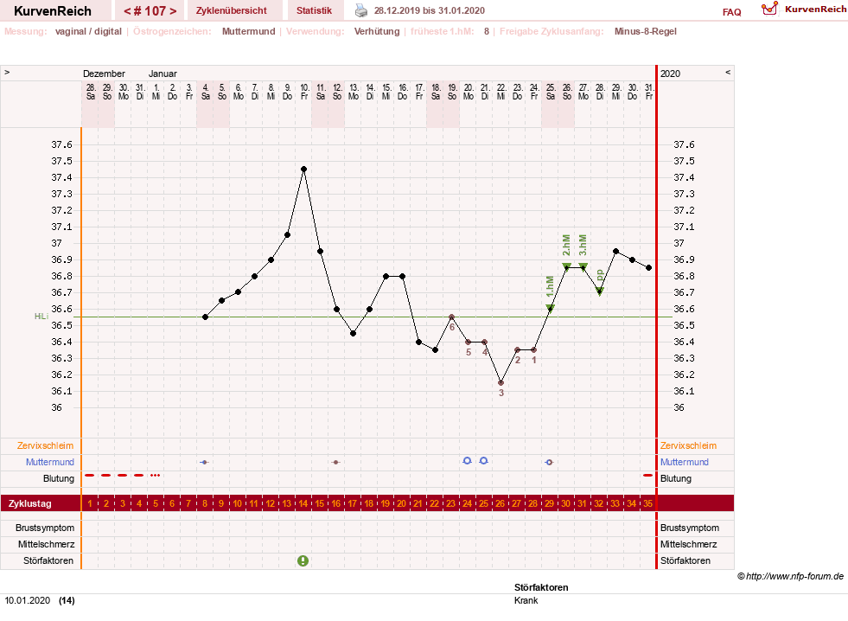Click the green Störfaktoren exclamation icon on day 14
Screen dimensions: 848x621
tap(303, 561)
